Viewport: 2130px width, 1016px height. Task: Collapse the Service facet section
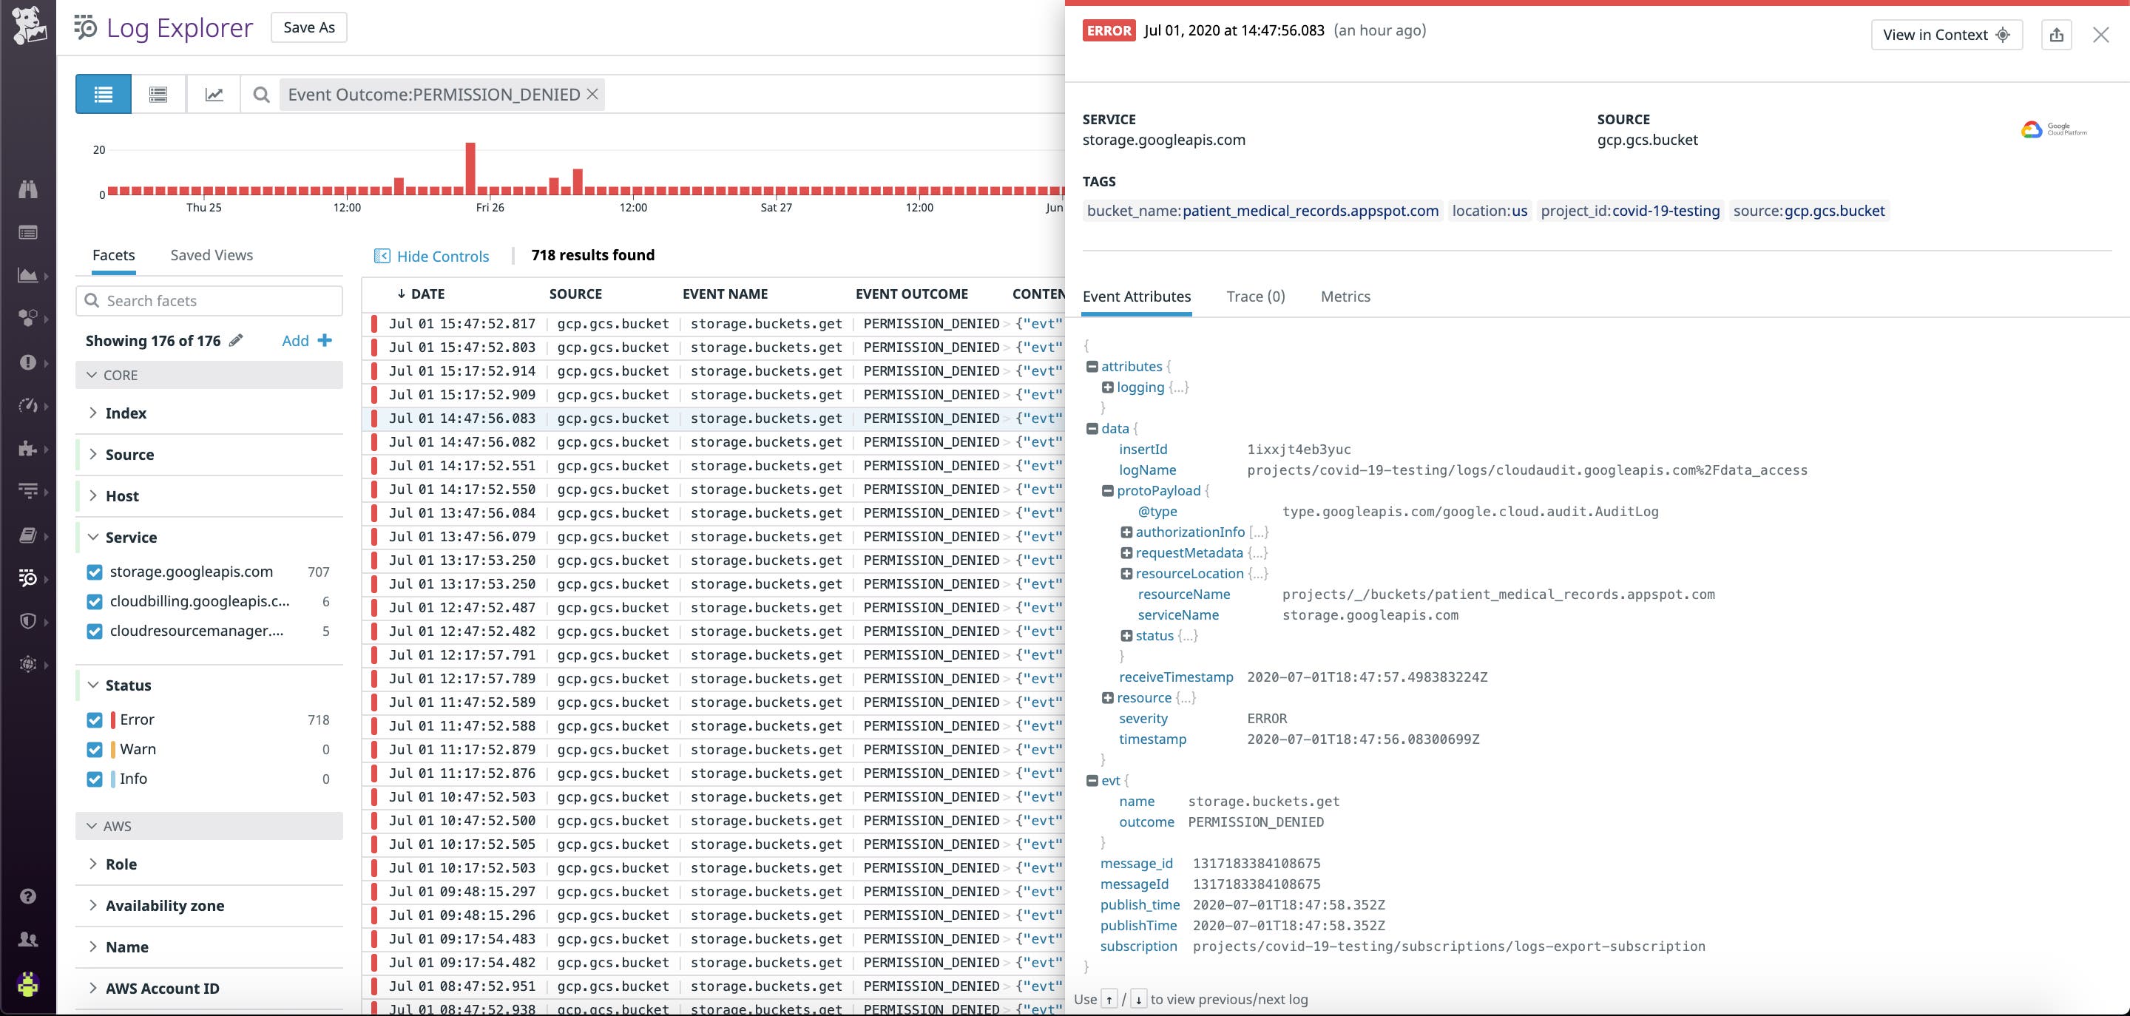(x=92, y=537)
